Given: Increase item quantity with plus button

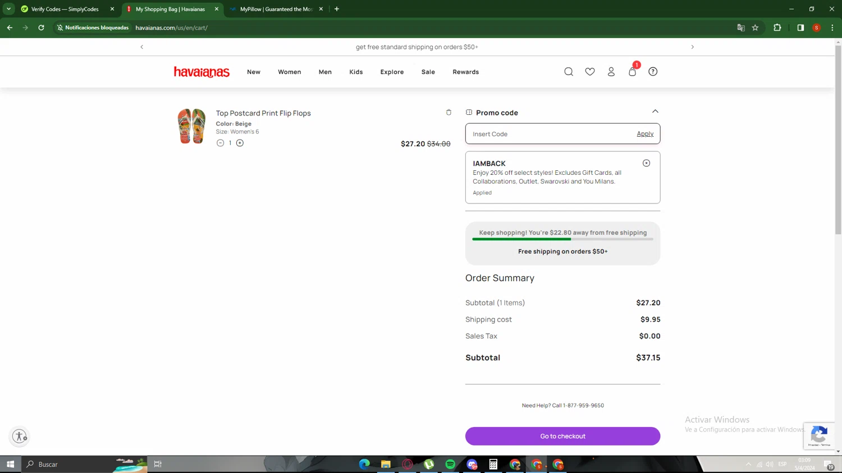Looking at the screenshot, I should pos(240,143).
